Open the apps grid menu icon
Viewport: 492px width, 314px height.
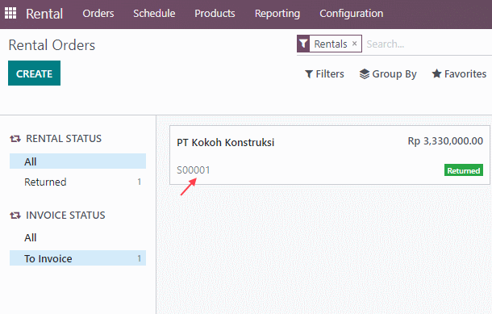(10, 13)
